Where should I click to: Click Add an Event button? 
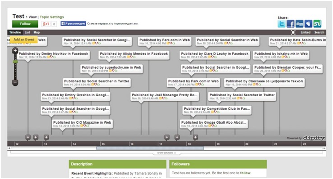(x=24, y=40)
